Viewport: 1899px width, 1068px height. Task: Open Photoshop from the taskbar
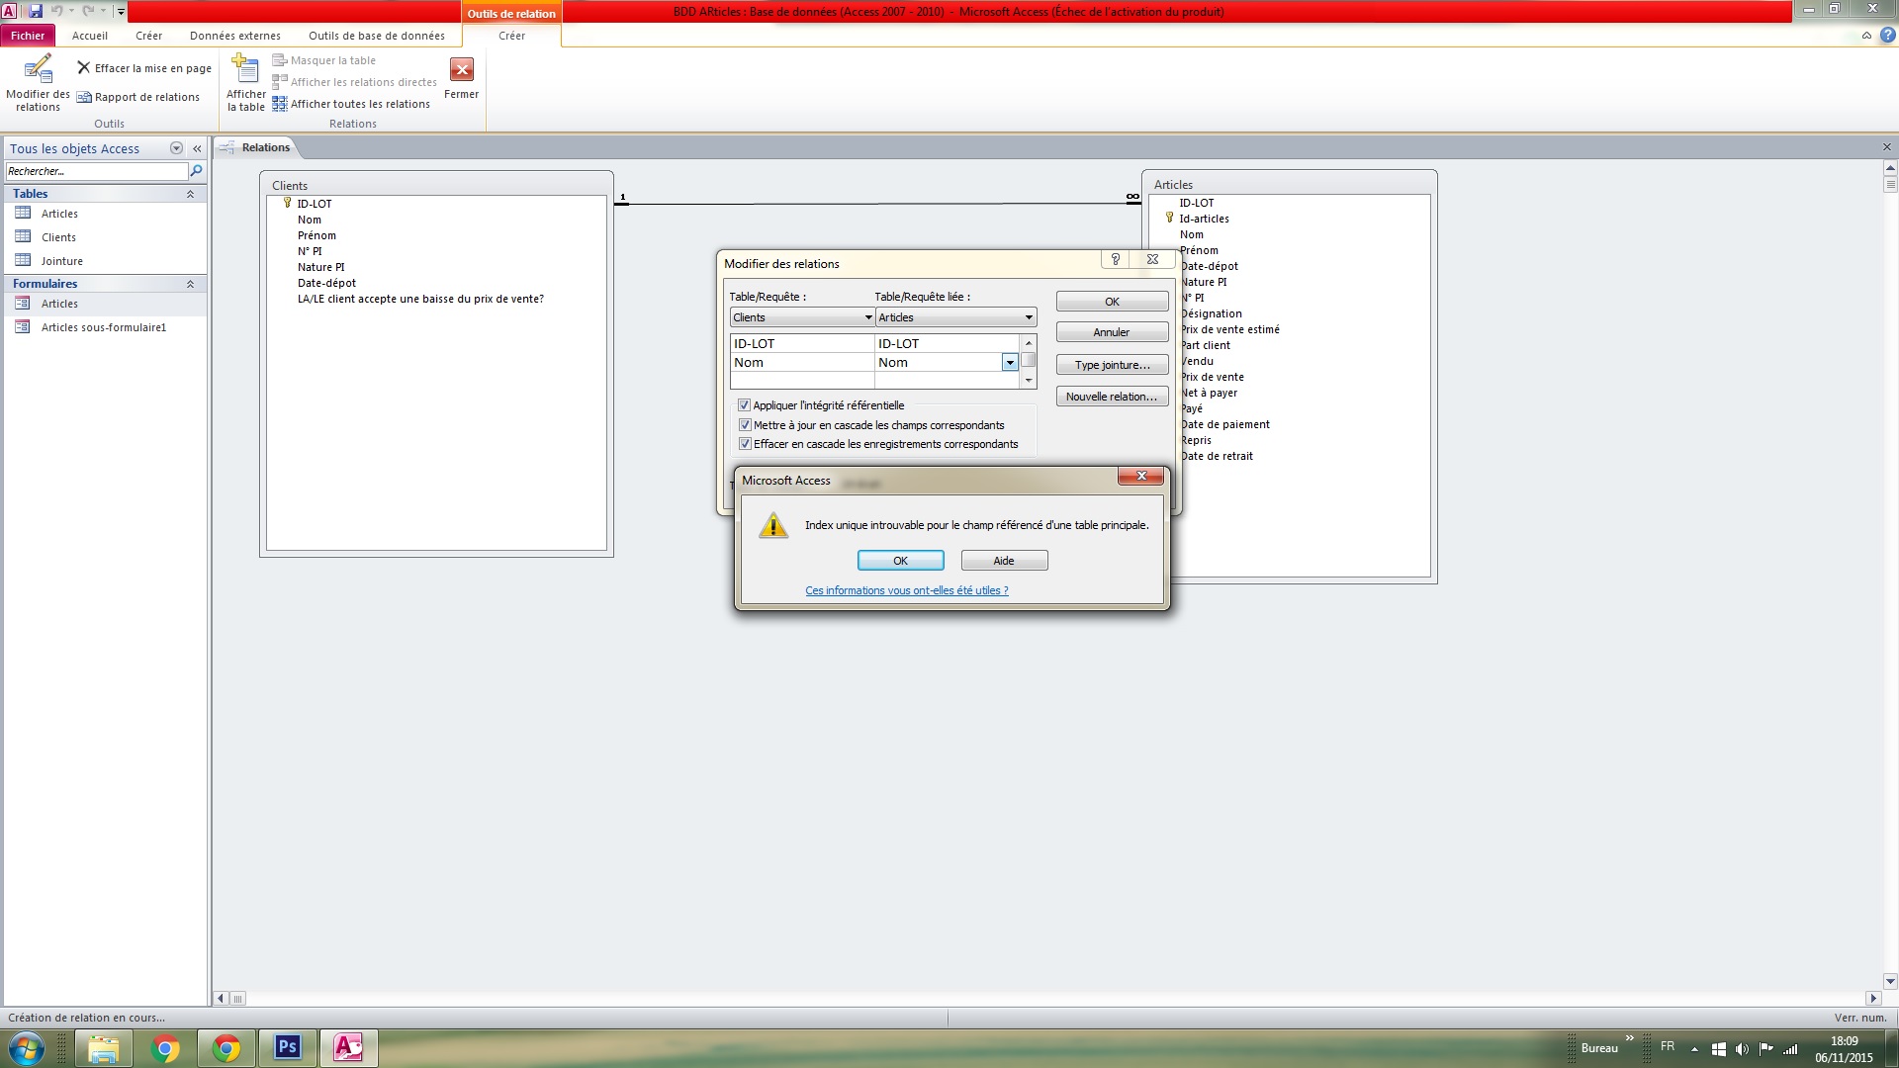[287, 1048]
